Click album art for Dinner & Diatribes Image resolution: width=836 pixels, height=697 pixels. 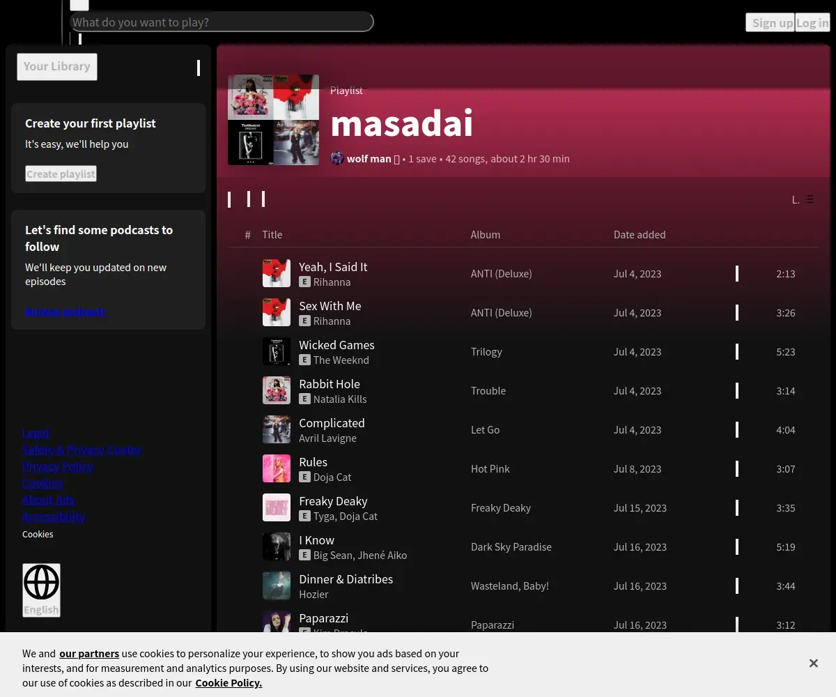[x=277, y=585]
